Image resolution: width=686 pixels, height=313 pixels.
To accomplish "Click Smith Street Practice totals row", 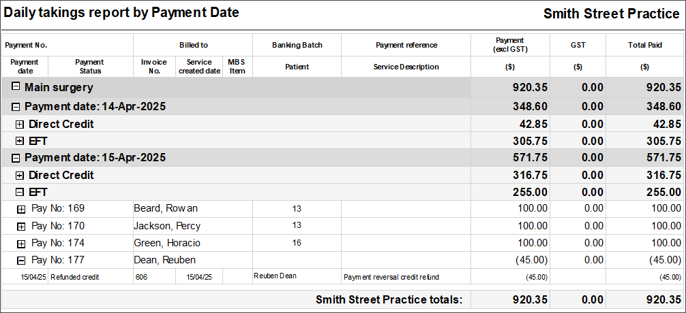I will click(x=343, y=300).
